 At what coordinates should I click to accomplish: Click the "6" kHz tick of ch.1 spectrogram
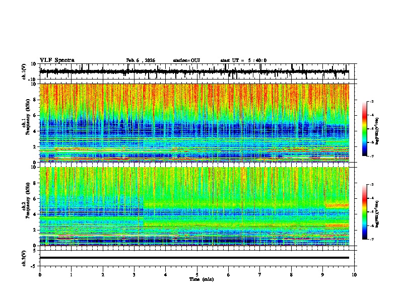[x=35, y=115]
